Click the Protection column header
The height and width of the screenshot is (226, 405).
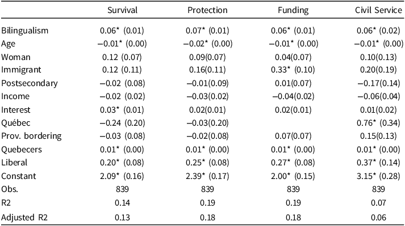(x=207, y=10)
